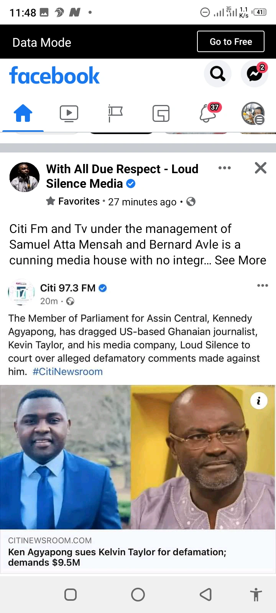Open the Pages flag tab
276x613 pixels.
coord(115,113)
